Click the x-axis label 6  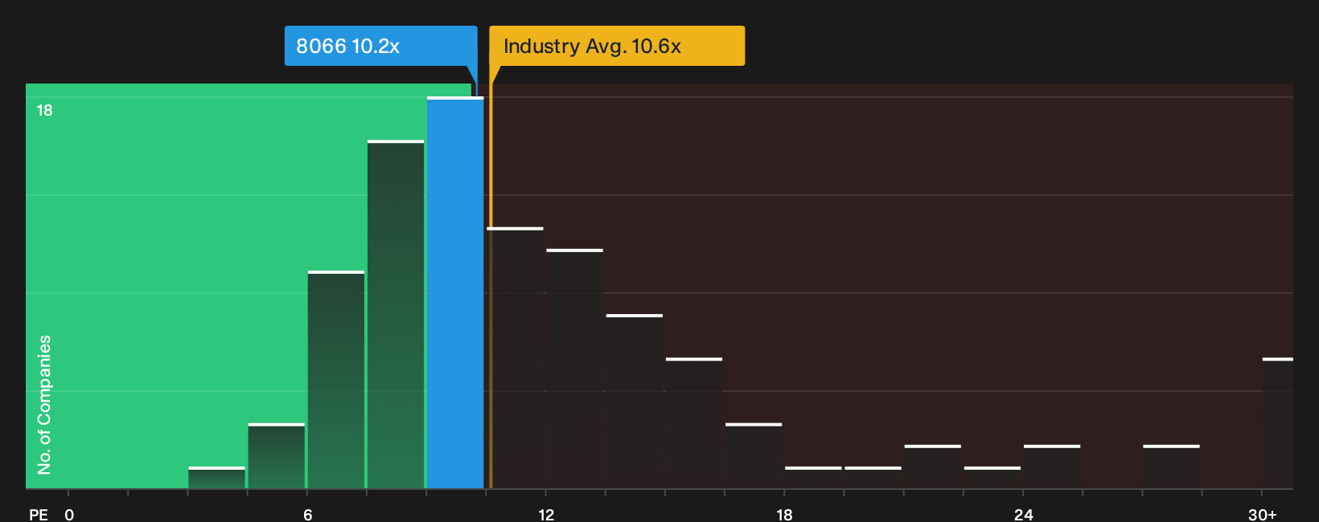click(308, 514)
